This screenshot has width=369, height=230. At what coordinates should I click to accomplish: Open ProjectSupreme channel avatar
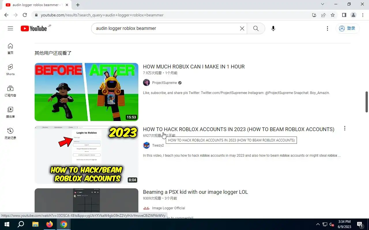click(146, 83)
